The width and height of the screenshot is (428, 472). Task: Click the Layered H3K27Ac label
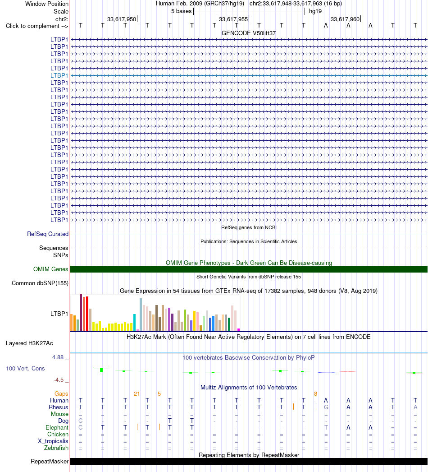click(x=29, y=343)
